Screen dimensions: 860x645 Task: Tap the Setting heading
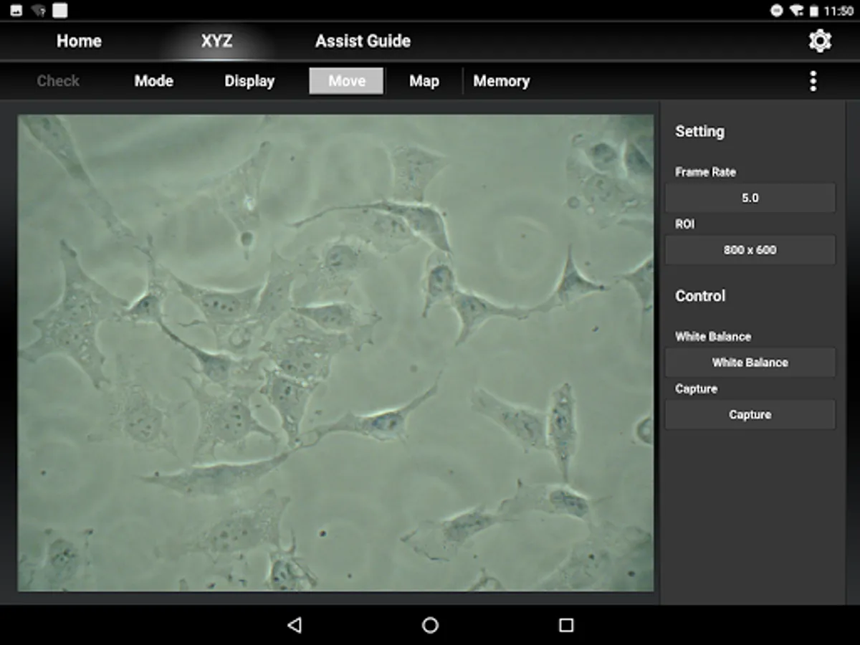(x=699, y=131)
